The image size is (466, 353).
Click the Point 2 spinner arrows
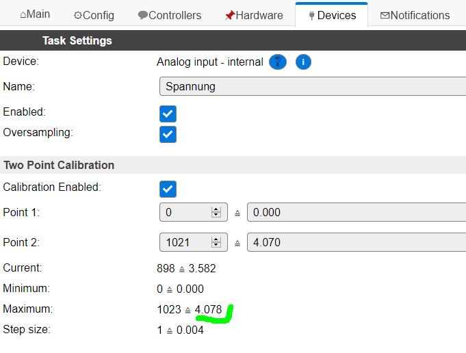click(216, 242)
